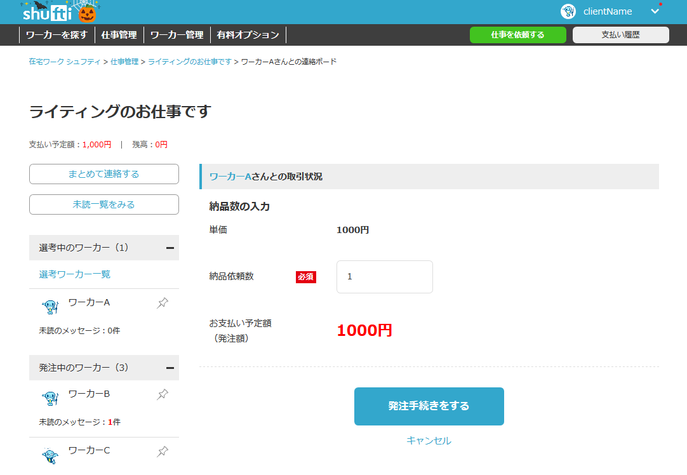Click the red 1000円 お支払い予定額 amount
The height and width of the screenshot is (475, 687).
pos(364,330)
